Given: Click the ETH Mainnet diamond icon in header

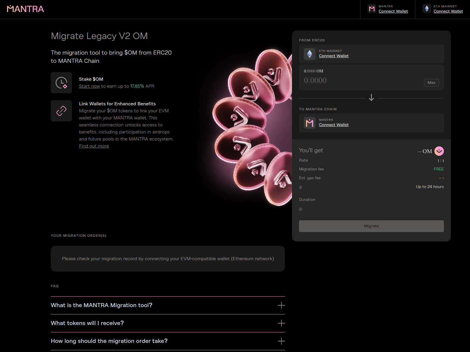Looking at the screenshot, I should (x=427, y=9).
